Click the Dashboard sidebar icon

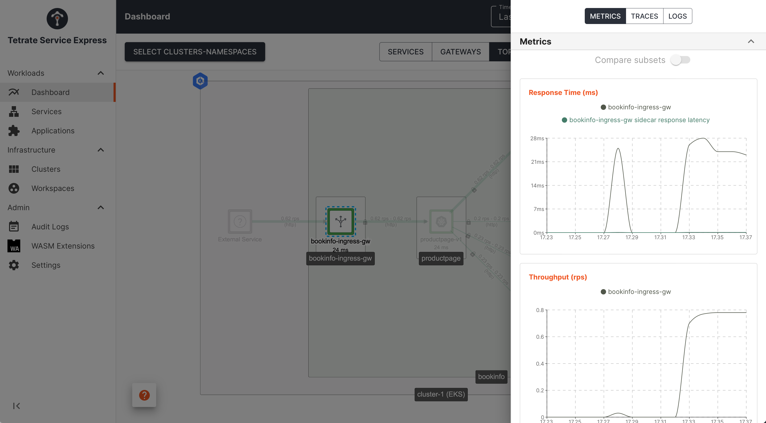point(14,92)
